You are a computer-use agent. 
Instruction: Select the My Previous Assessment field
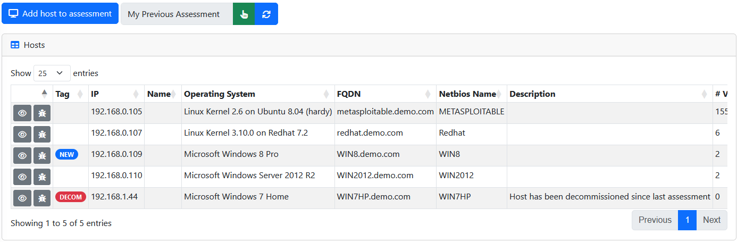click(x=177, y=14)
